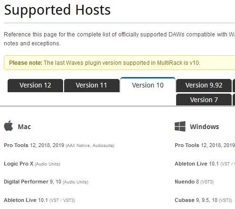Click the Nuendo 8 VST3 entry
Viewport: 235px width, 209px height.
coord(194,182)
